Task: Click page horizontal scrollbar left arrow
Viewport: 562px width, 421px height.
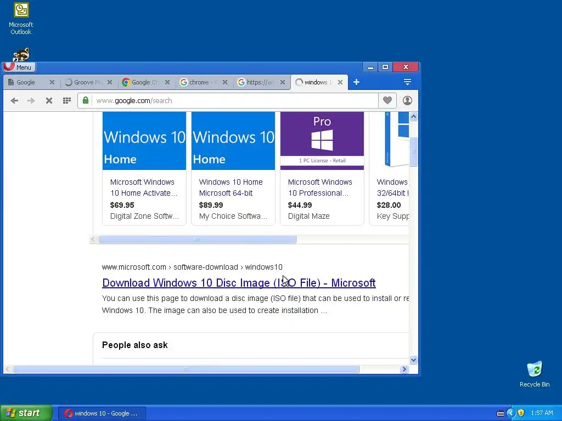Action: coord(8,369)
